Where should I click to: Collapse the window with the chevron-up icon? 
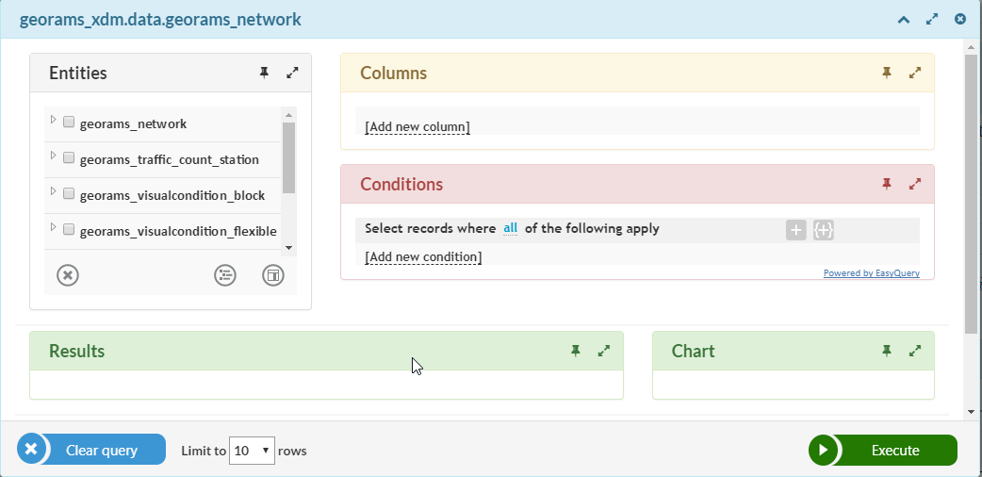[x=903, y=20]
